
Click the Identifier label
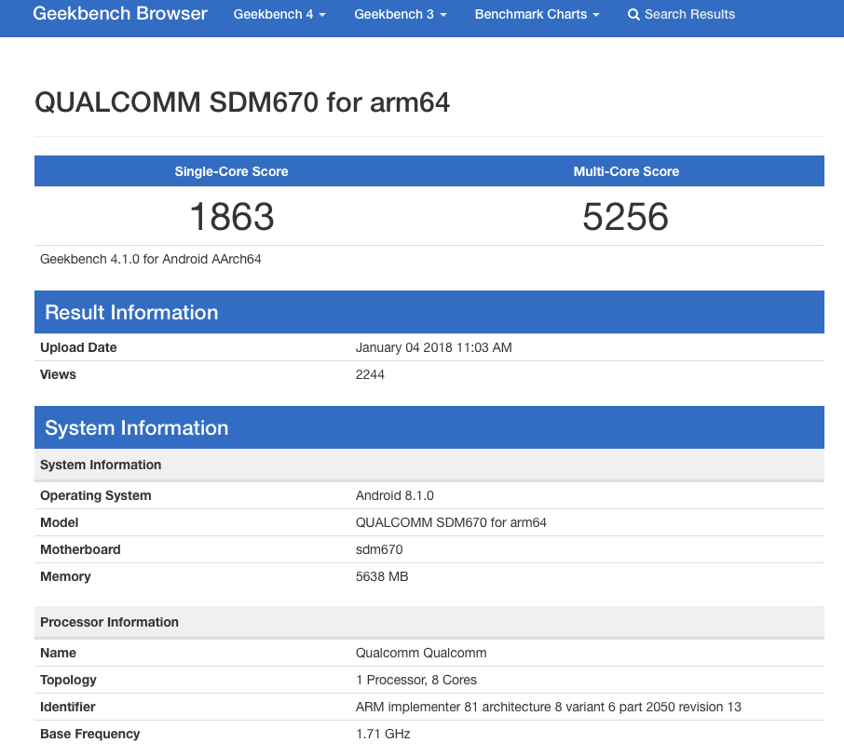coord(68,707)
